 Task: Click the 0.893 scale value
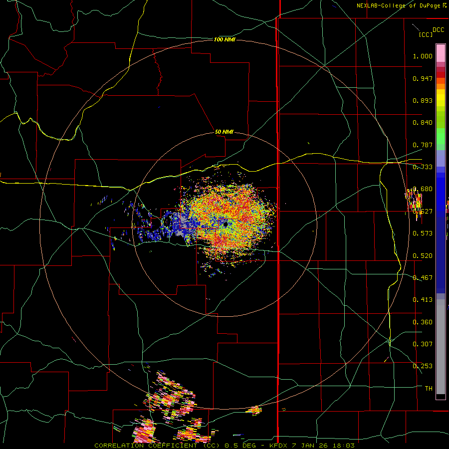coord(423,100)
